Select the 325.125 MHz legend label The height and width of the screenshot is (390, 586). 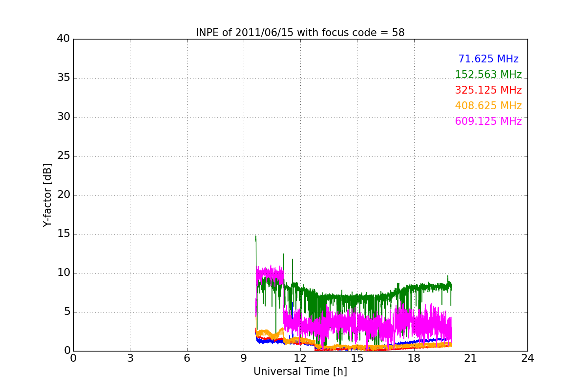pos(488,90)
